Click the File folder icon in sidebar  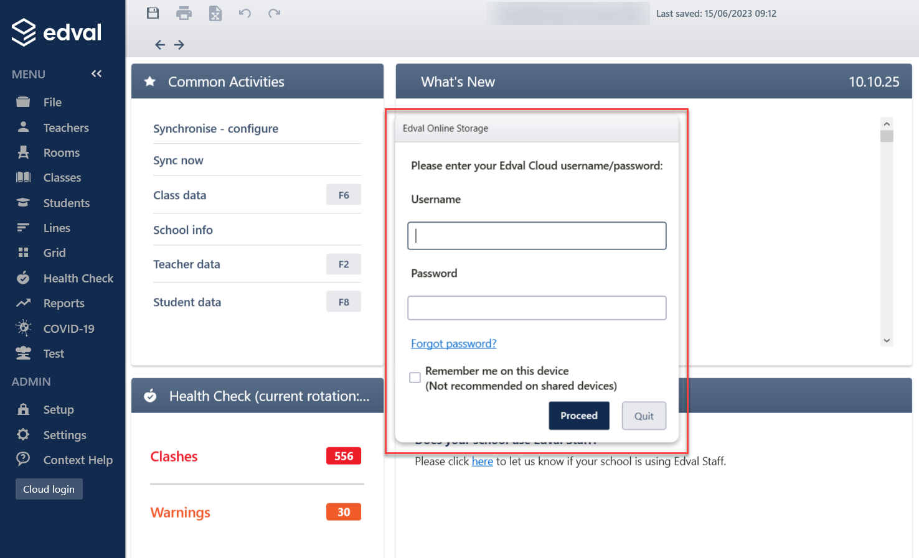[23, 101]
